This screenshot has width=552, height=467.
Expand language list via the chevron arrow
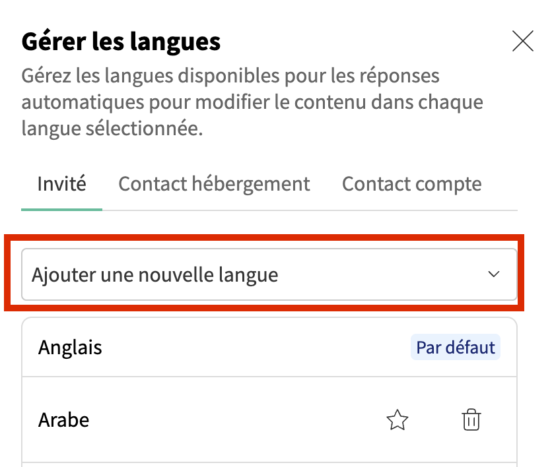point(493,274)
